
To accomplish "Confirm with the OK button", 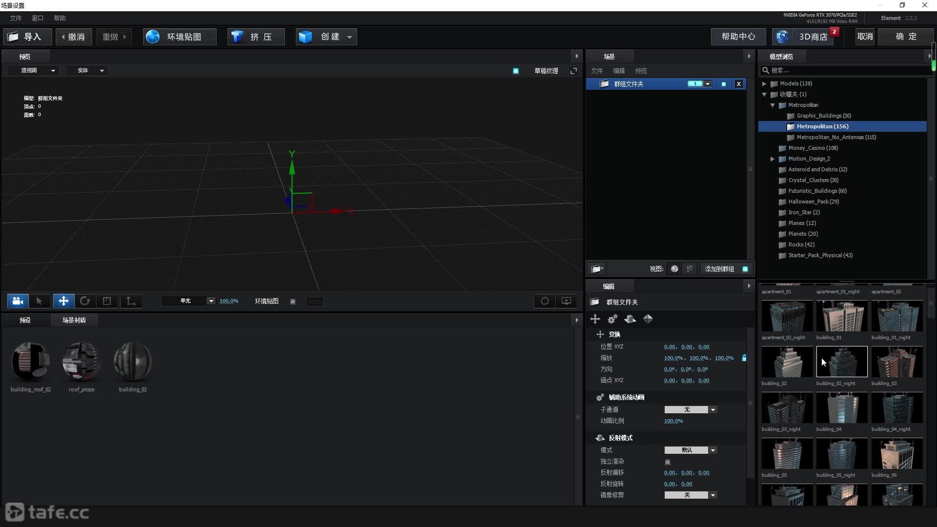I will click(906, 37).
